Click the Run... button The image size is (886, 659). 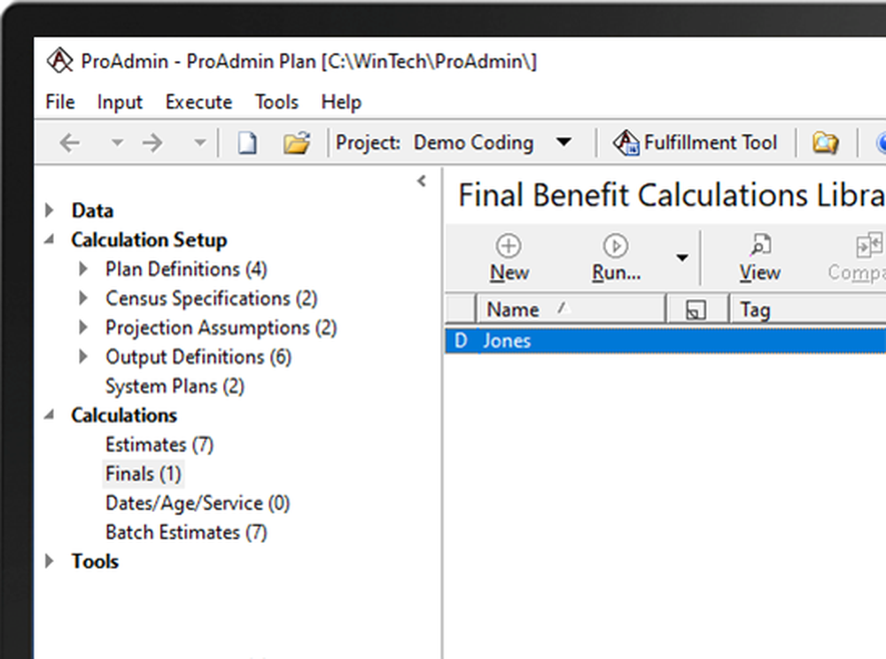coord(616,259)
